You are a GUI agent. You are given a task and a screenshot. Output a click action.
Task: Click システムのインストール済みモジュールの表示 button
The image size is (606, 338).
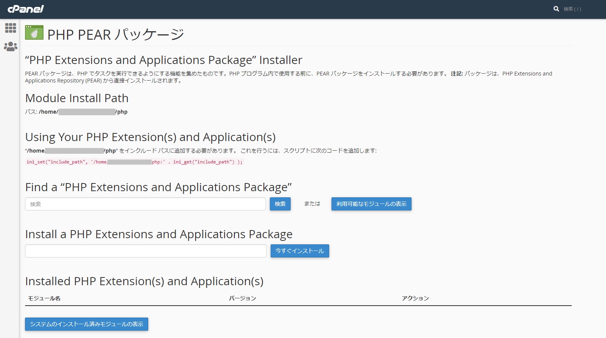(87, 324)
